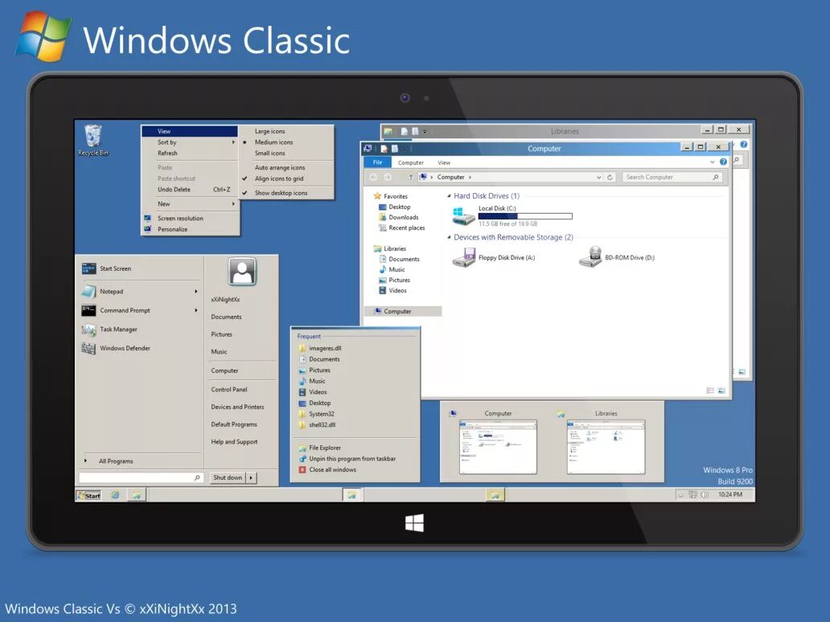Expand the Sort by submenu arrow
This screenshot has height=622, width=830.
point(233,142)
